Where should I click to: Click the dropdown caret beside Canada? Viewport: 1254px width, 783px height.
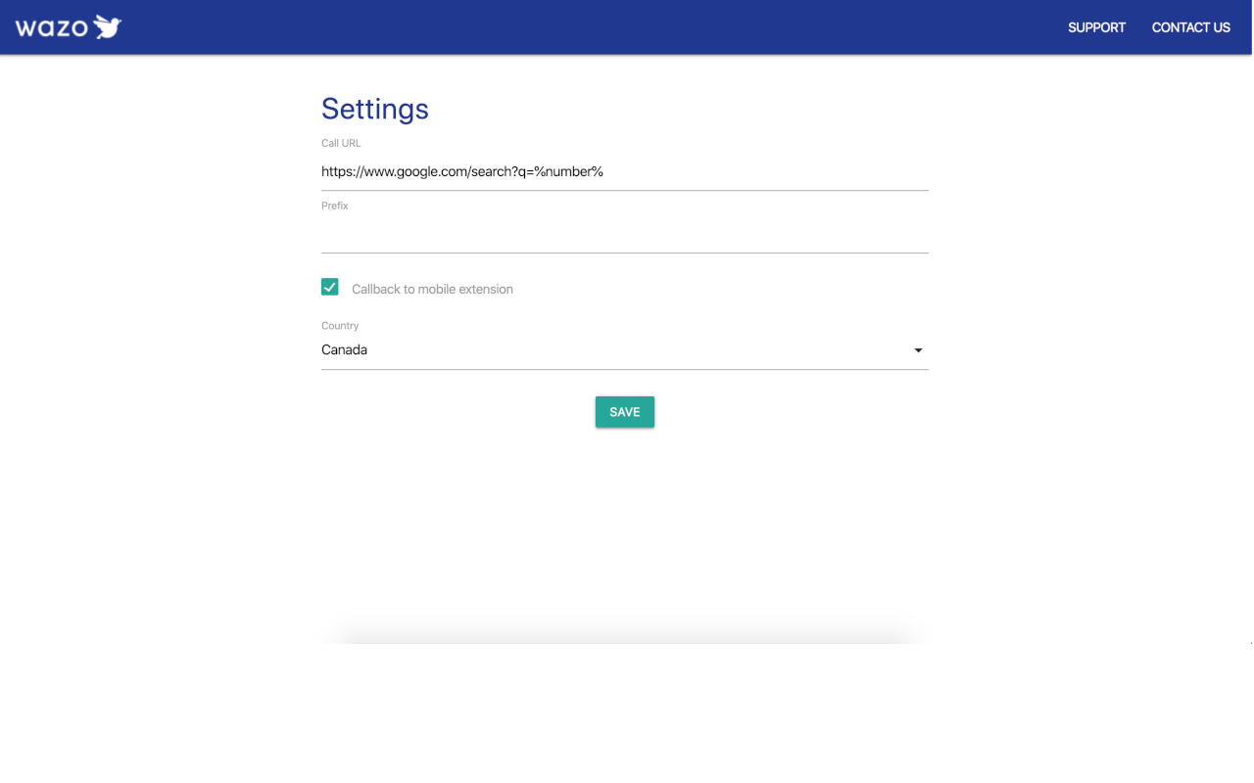point(918,349)
